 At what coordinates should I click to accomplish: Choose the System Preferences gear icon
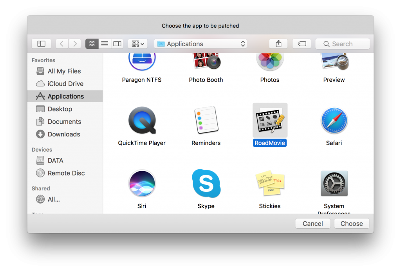tap(334, 184)
